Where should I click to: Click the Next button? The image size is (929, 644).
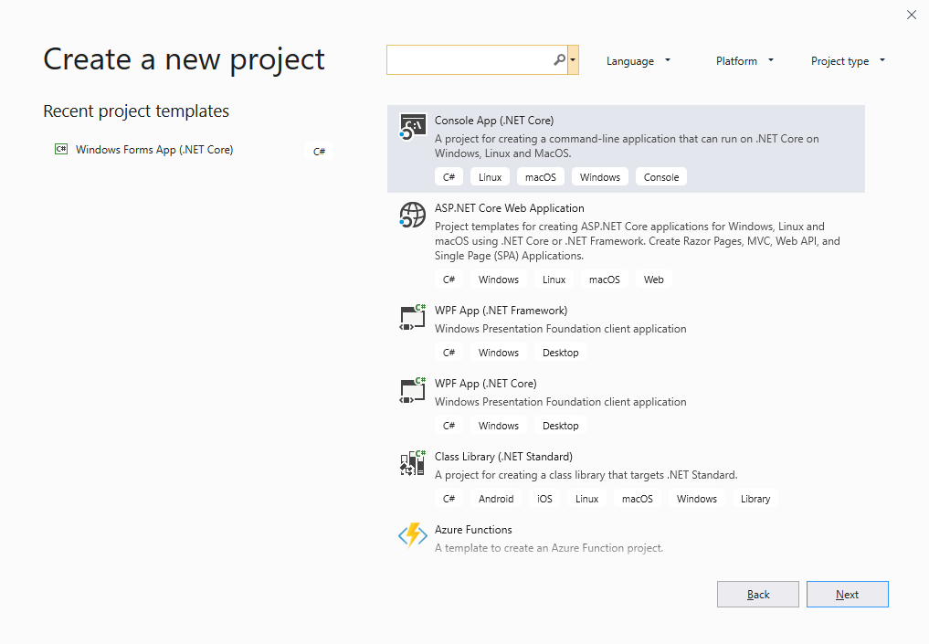[x=847, y=595]
